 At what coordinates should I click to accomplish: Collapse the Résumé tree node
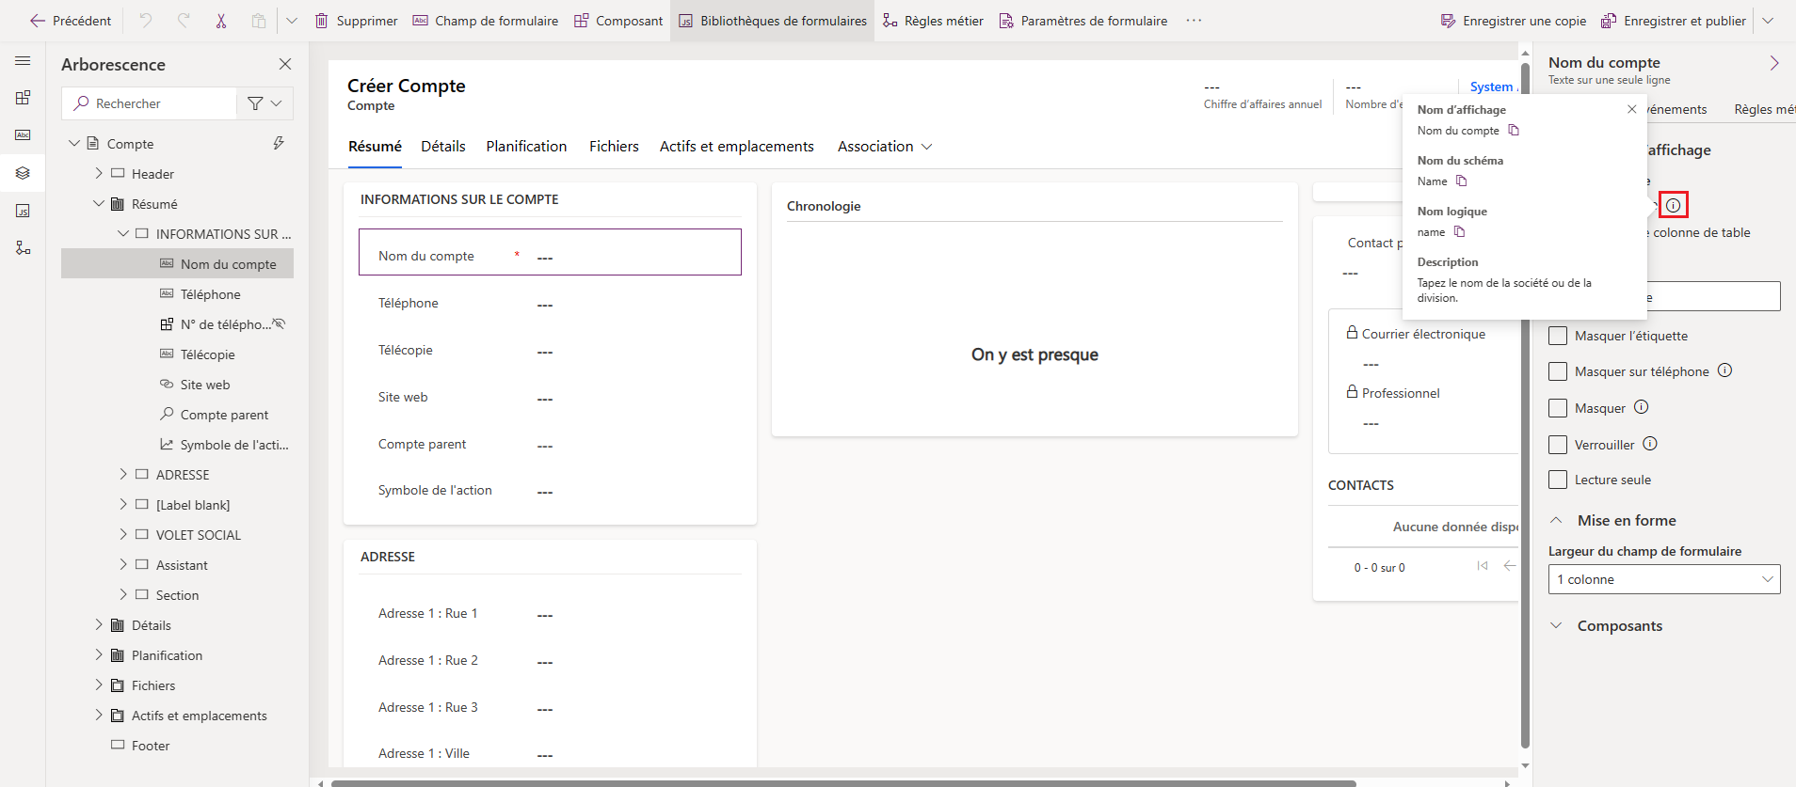(99, 203)
